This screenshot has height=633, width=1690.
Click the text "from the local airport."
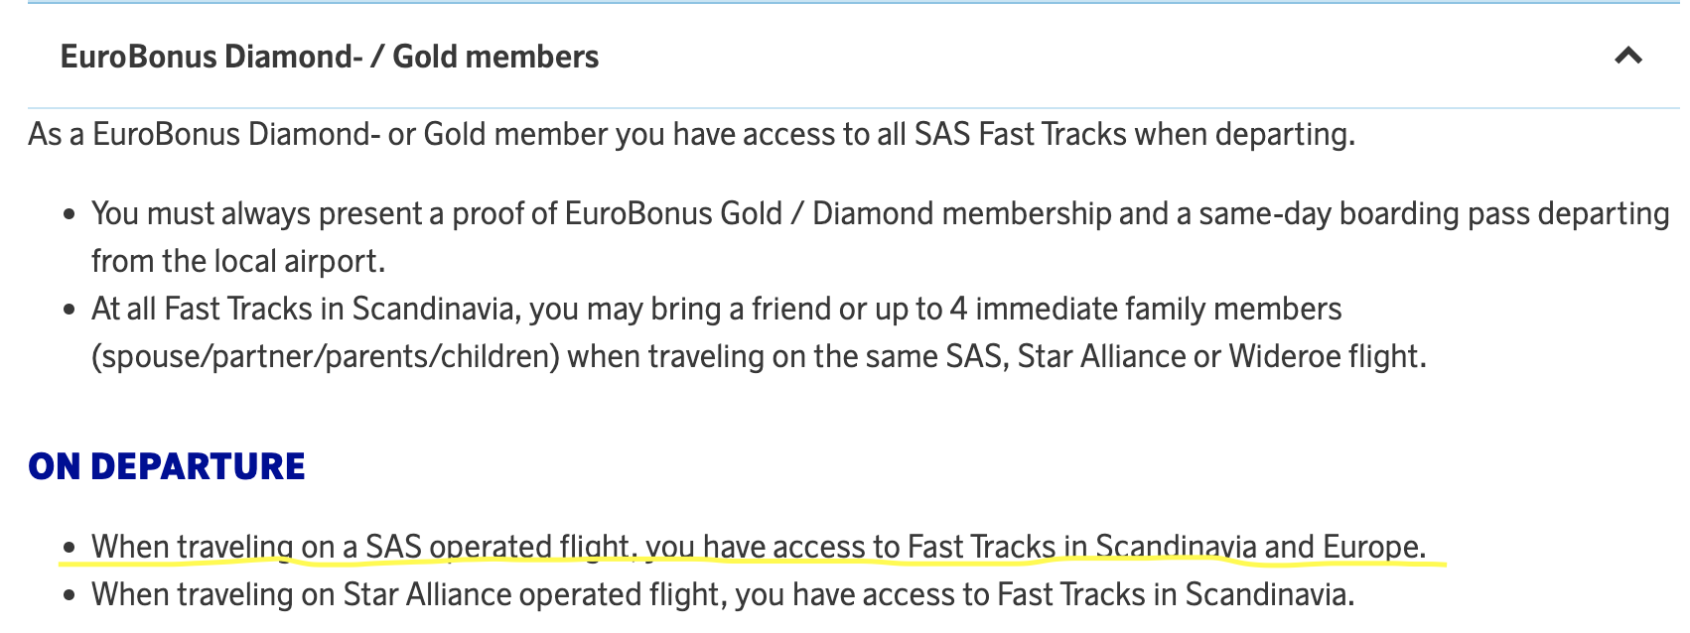[x=238, y=261]
